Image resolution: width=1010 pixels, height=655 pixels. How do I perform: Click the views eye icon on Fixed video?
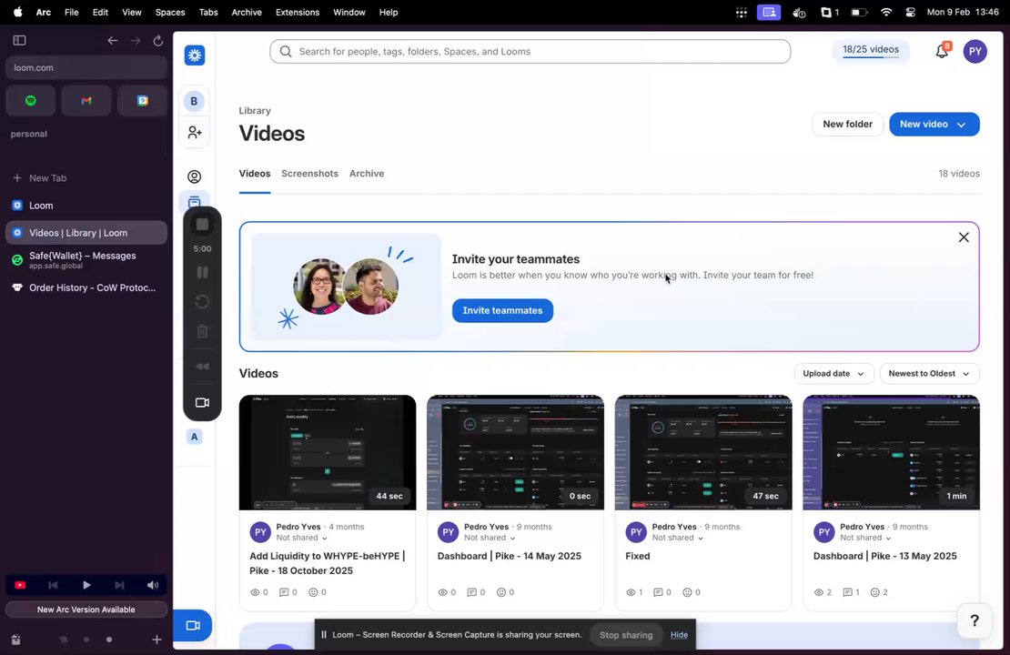(631, 592)
